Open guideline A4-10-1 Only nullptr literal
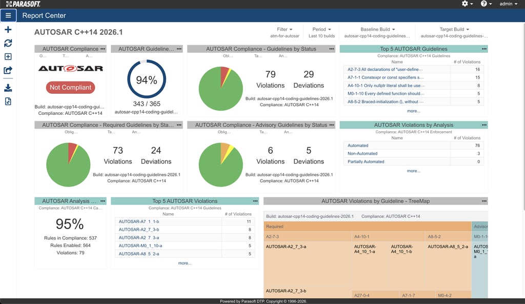Screen dimensions: 525x304 (386, 86)
